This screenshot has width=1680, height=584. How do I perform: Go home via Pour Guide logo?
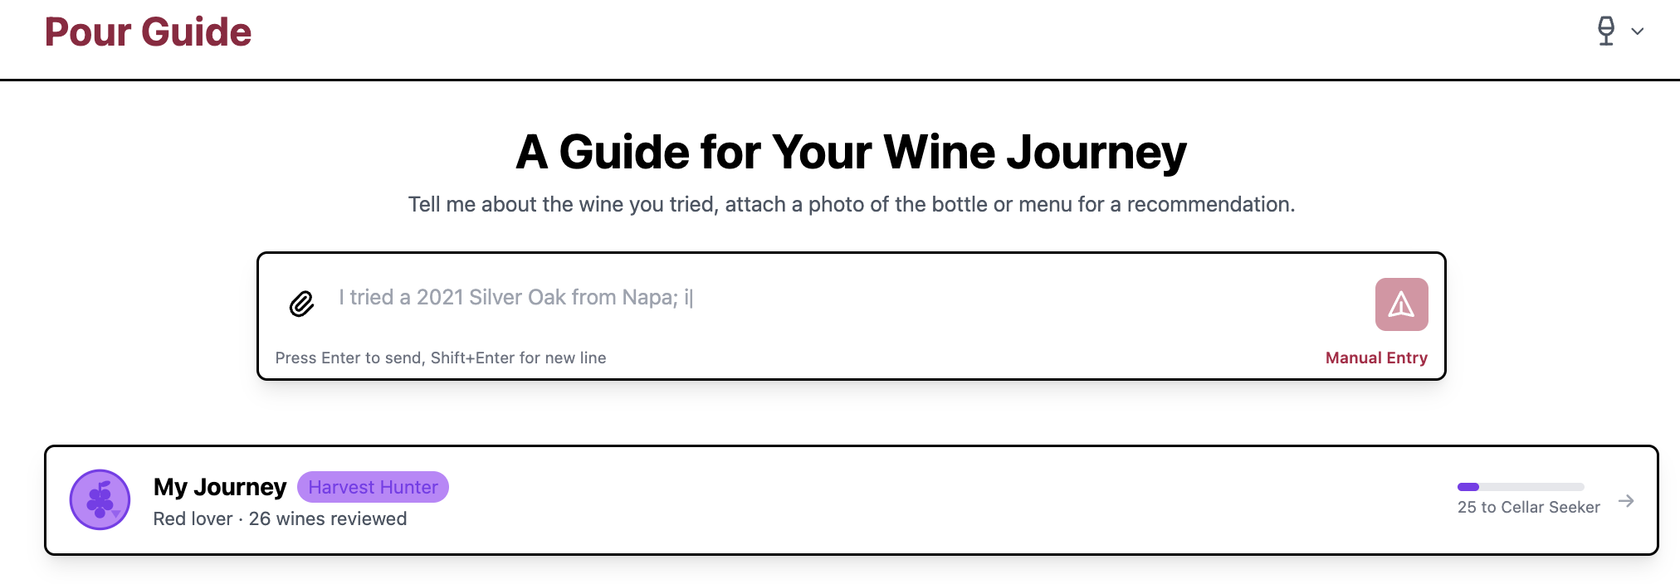tap(148, 32)
